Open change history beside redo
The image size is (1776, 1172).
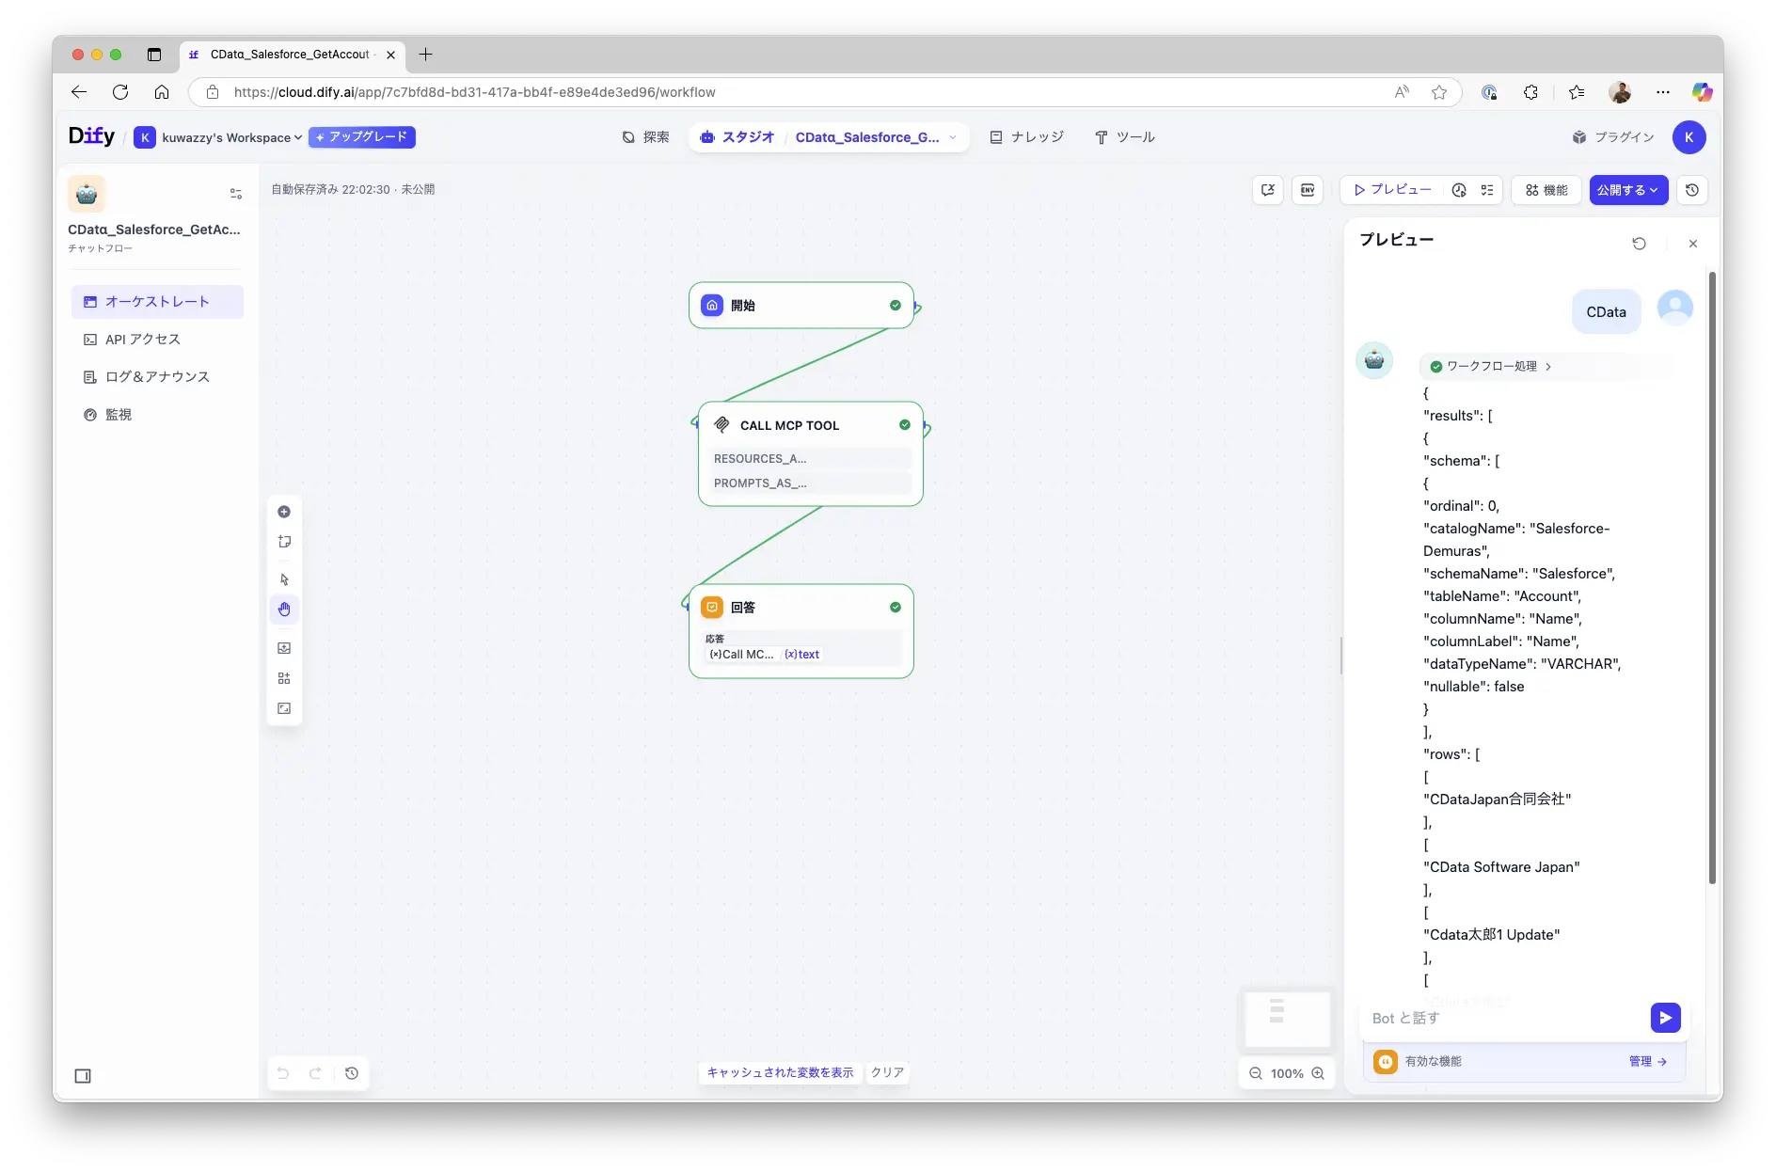tap(352, 1073)
